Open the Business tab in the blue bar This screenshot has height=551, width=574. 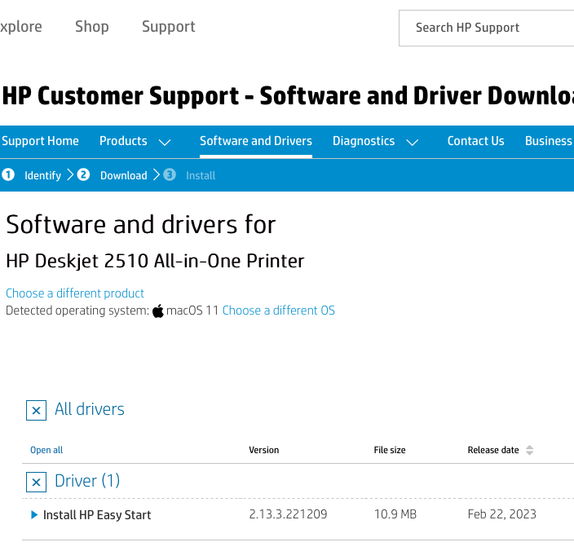tap(549, 141)
